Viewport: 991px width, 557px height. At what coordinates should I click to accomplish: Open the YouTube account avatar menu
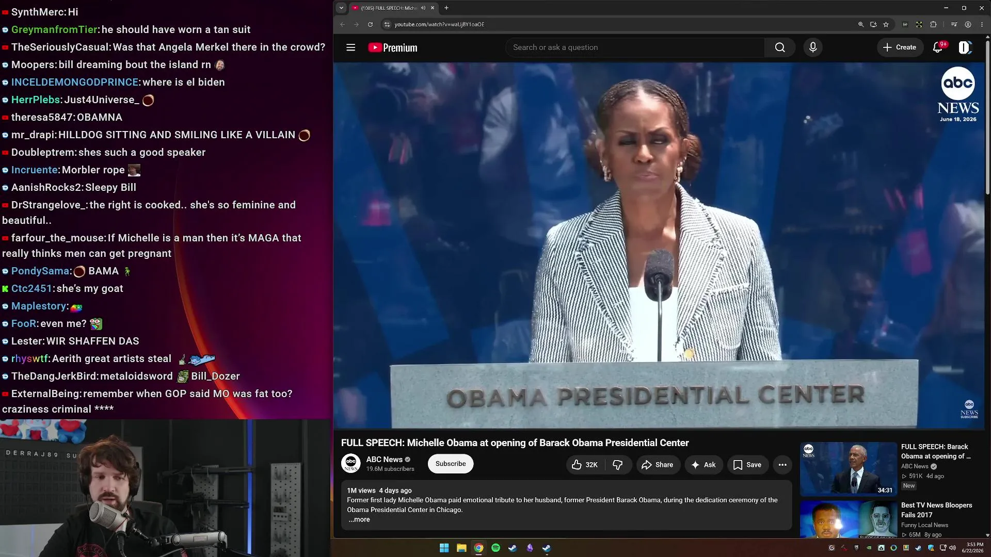click(x=965, y=47)
